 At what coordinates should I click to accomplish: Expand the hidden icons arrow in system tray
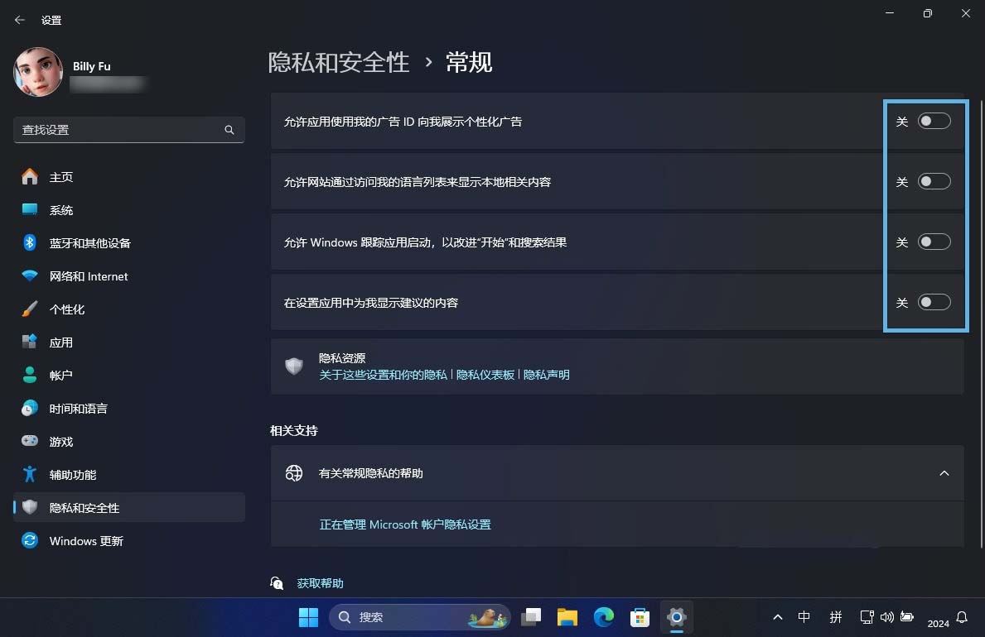coord(777,617)
